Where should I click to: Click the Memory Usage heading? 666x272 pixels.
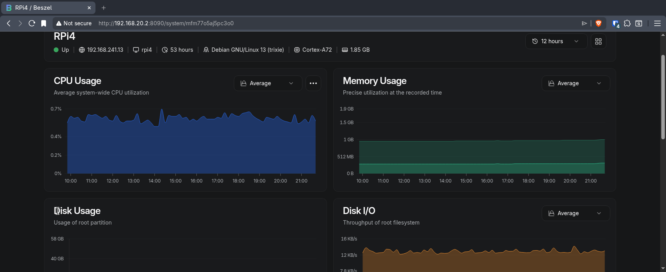click(x=375, y=81)
